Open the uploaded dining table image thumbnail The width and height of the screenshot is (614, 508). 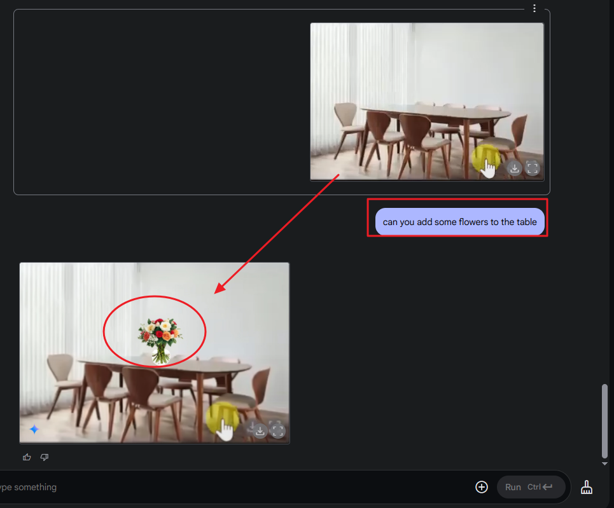coord(427,102)
